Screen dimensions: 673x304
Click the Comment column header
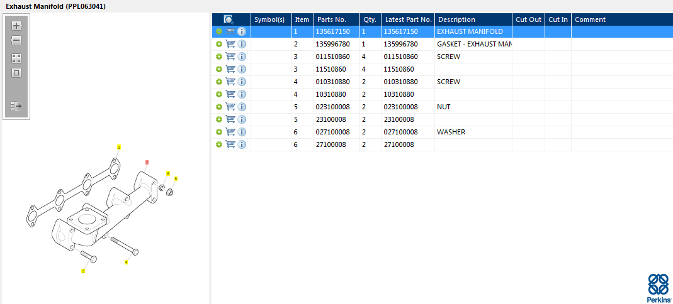[x=622, y=19]
